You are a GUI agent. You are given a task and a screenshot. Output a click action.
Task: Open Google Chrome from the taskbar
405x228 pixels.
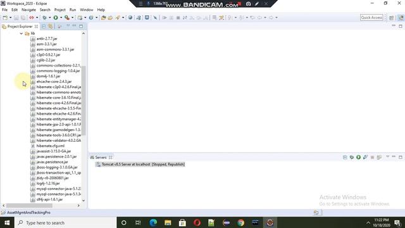240,222
